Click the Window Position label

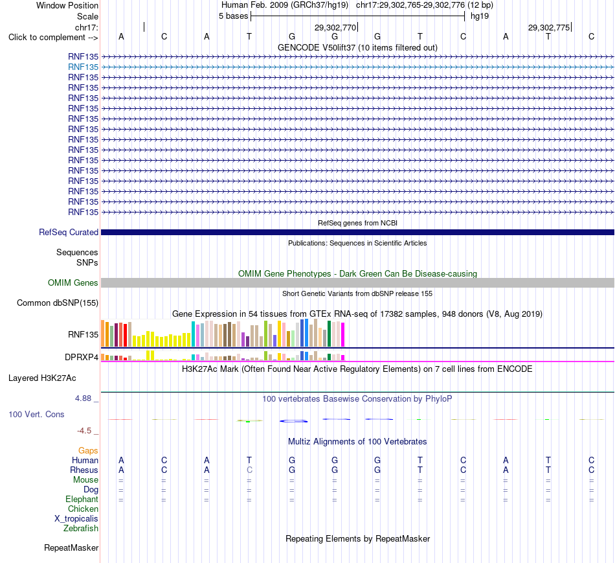click(67, 5)
